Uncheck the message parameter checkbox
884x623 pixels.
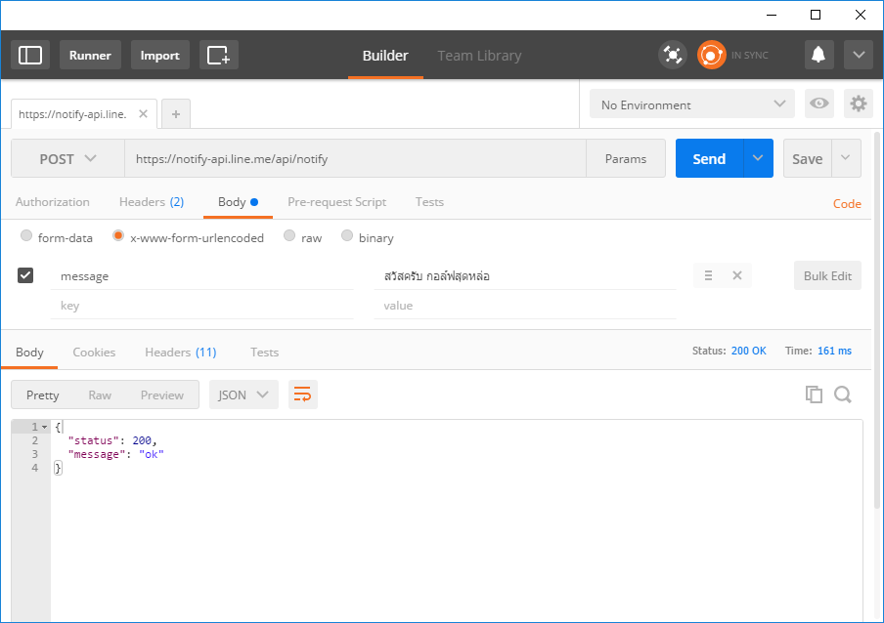click(x=25, y=275)
